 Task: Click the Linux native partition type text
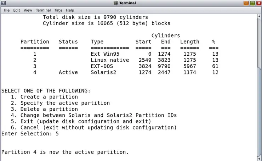tap(110, 60)
